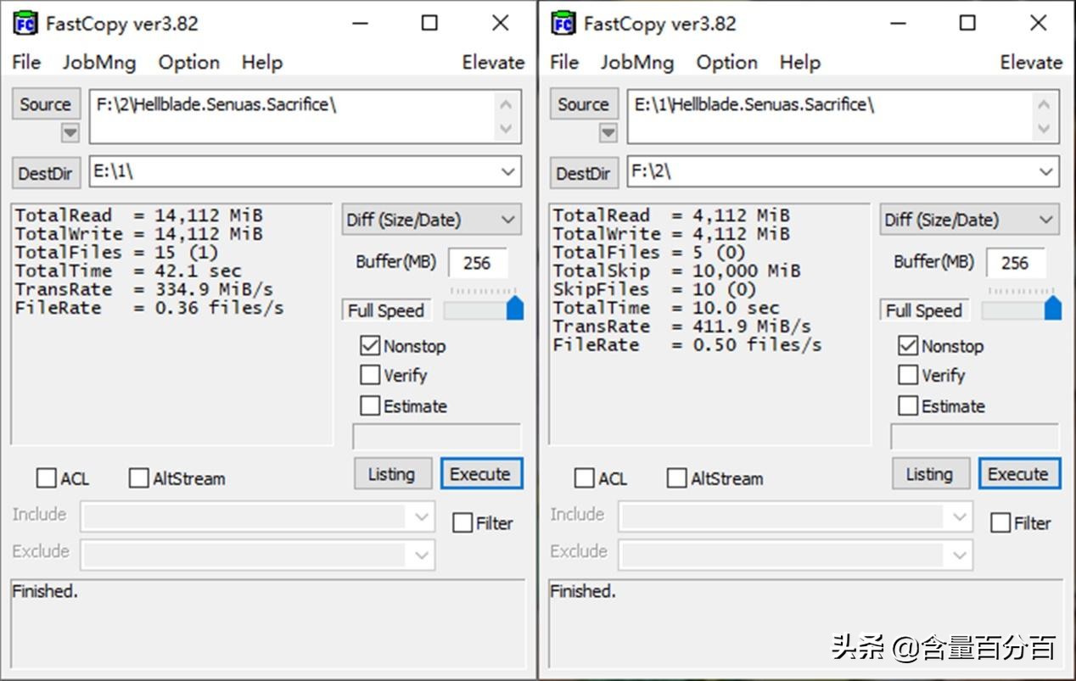
Task: Expand E:\1\ destination dropdown in left window
Action: click(508, 171)
